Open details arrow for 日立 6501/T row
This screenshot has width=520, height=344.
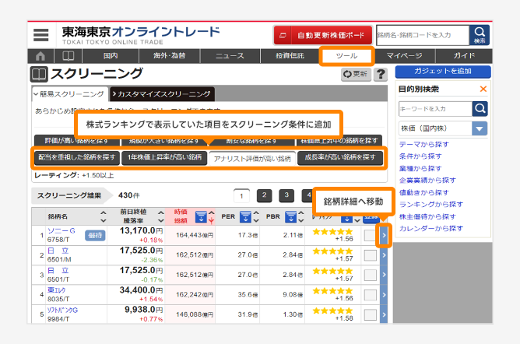pyautogui.click(x=384, y=275)
